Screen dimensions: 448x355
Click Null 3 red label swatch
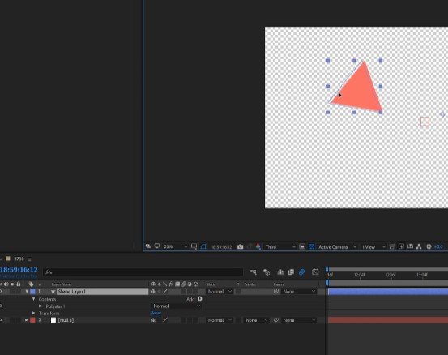pyautogui.click(x=32, y=320)
